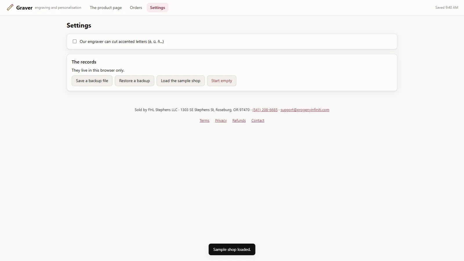Click Restore a backup button
Screen dimensions: 464x261
click(x=135, y=81)
